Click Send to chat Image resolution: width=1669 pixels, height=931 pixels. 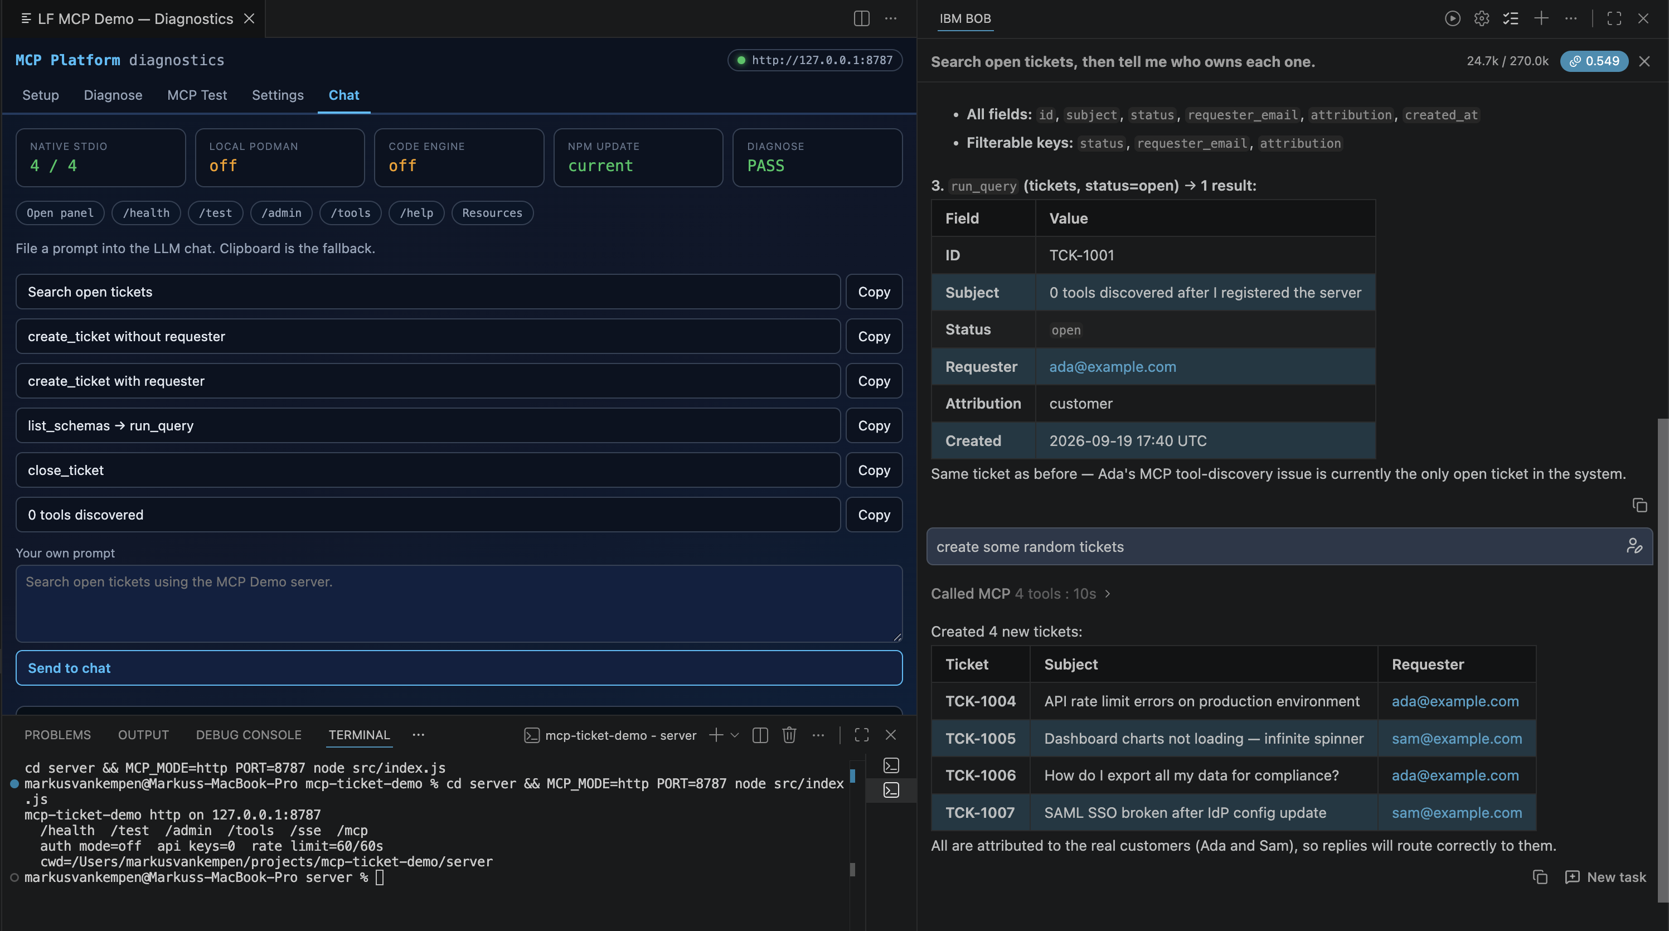click(459, 667)
